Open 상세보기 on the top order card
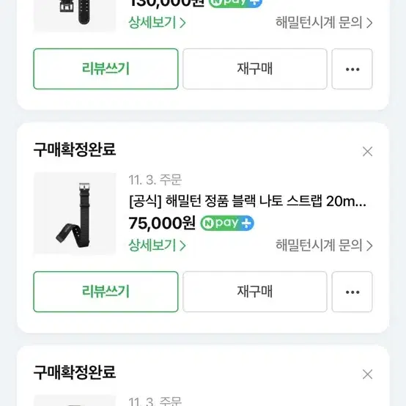The image size is (406, 406). pyautogui.click(x=157, y=22)
